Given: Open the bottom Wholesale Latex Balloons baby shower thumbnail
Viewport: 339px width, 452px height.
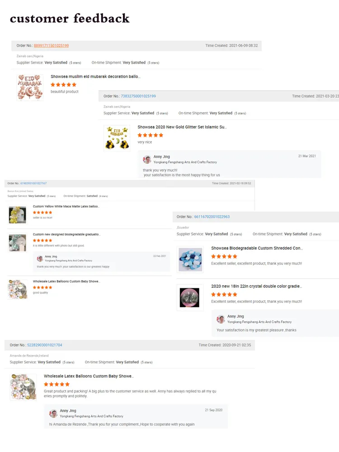Looking at the screenshot, I should click(23, 387).
